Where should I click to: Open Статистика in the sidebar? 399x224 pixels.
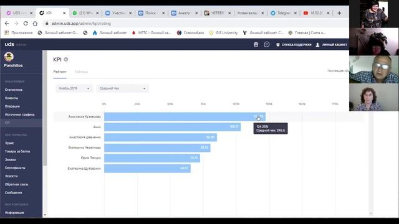14,90
